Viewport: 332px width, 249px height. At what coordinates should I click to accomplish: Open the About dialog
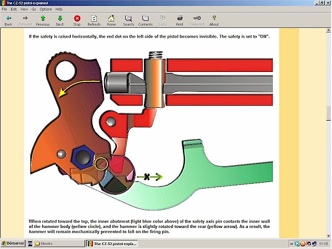(214, 20)
